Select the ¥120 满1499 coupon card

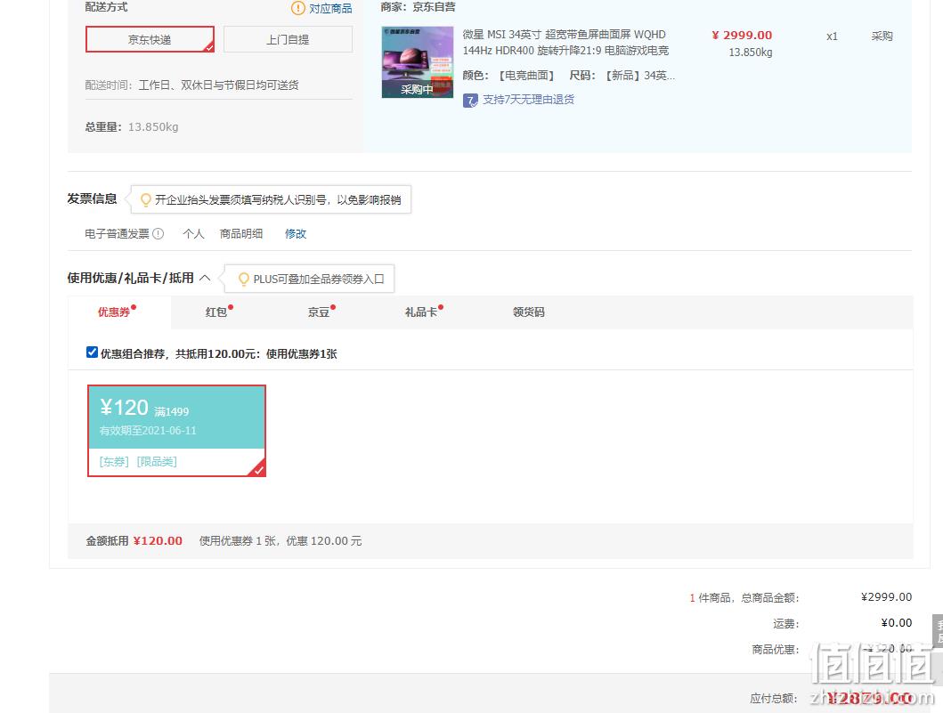pyautogui.click(x=177, y=431)
